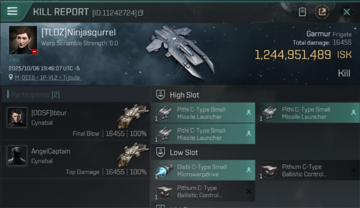Click the clipboard report icon
Image resolution: width=360 pixels, height=208 pixels.
tap(302, 12)
